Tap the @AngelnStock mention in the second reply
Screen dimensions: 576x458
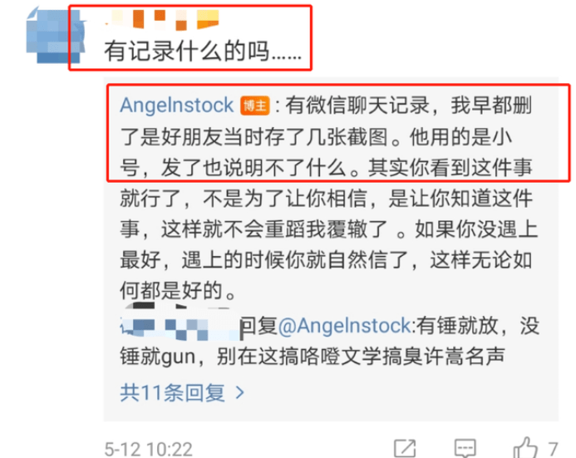[345, 326]
